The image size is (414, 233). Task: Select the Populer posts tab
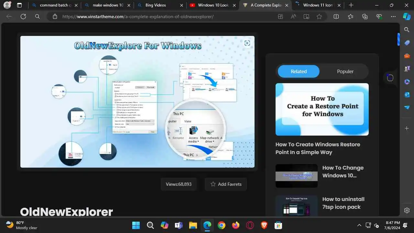(345, 71)
